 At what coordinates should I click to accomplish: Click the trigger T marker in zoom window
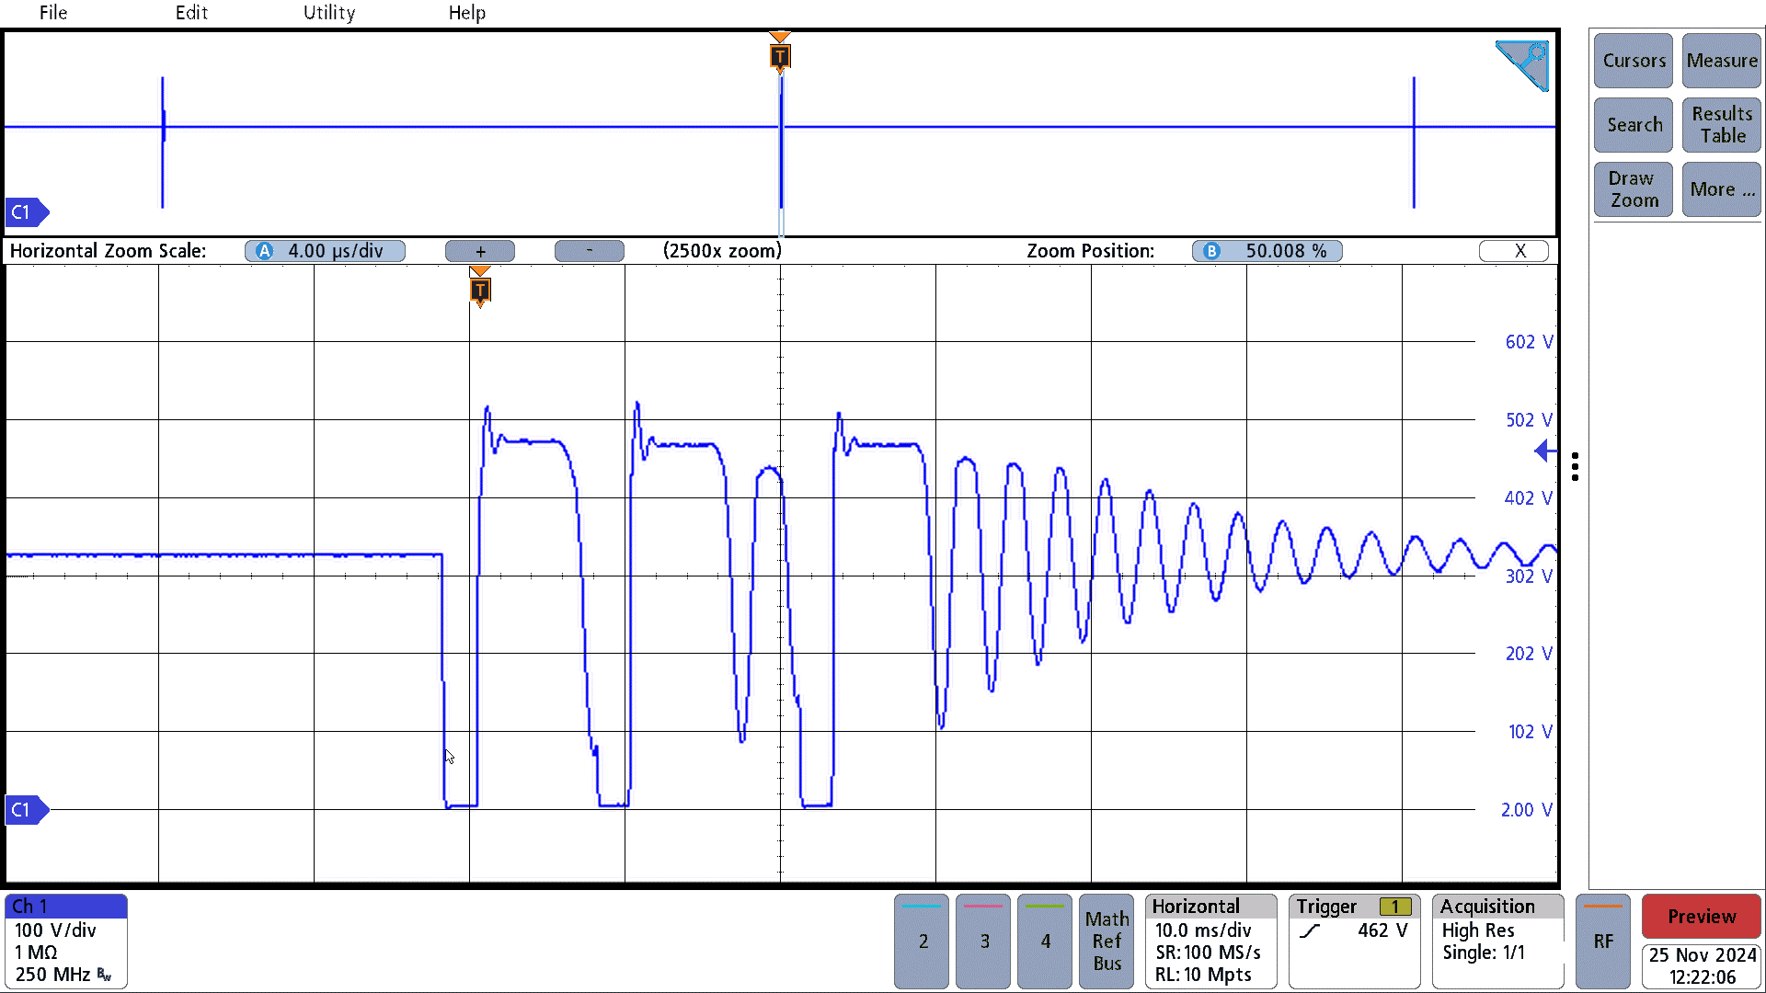click(x=479, y=290)
